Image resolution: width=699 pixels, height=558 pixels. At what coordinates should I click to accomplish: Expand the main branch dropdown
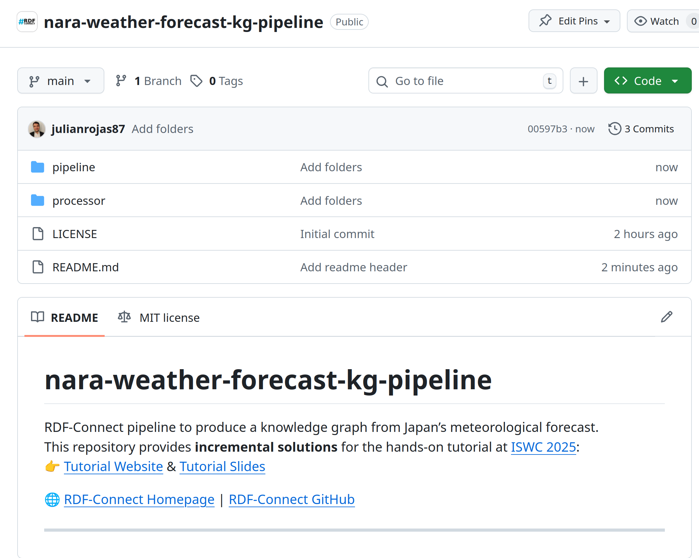coord(61,81)
